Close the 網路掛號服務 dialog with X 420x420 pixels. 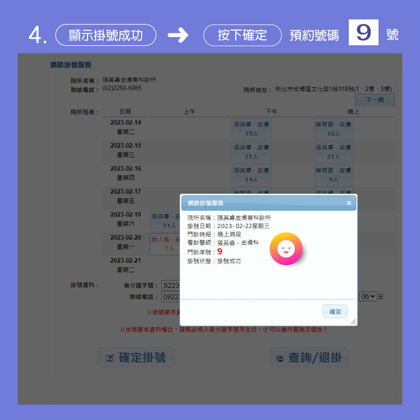[x=349, y=203]
